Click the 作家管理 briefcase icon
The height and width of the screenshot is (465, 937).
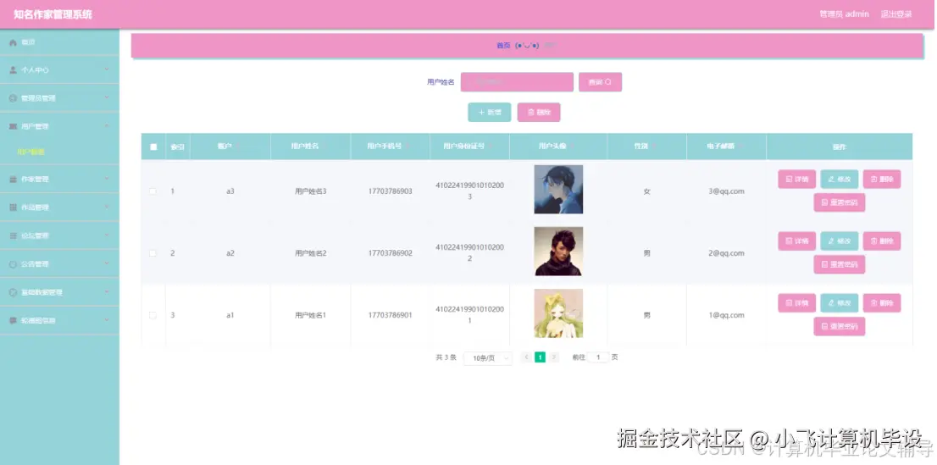(14, 180)
